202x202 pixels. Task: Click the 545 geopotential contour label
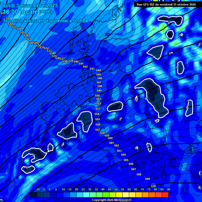[x=99, y=74]
